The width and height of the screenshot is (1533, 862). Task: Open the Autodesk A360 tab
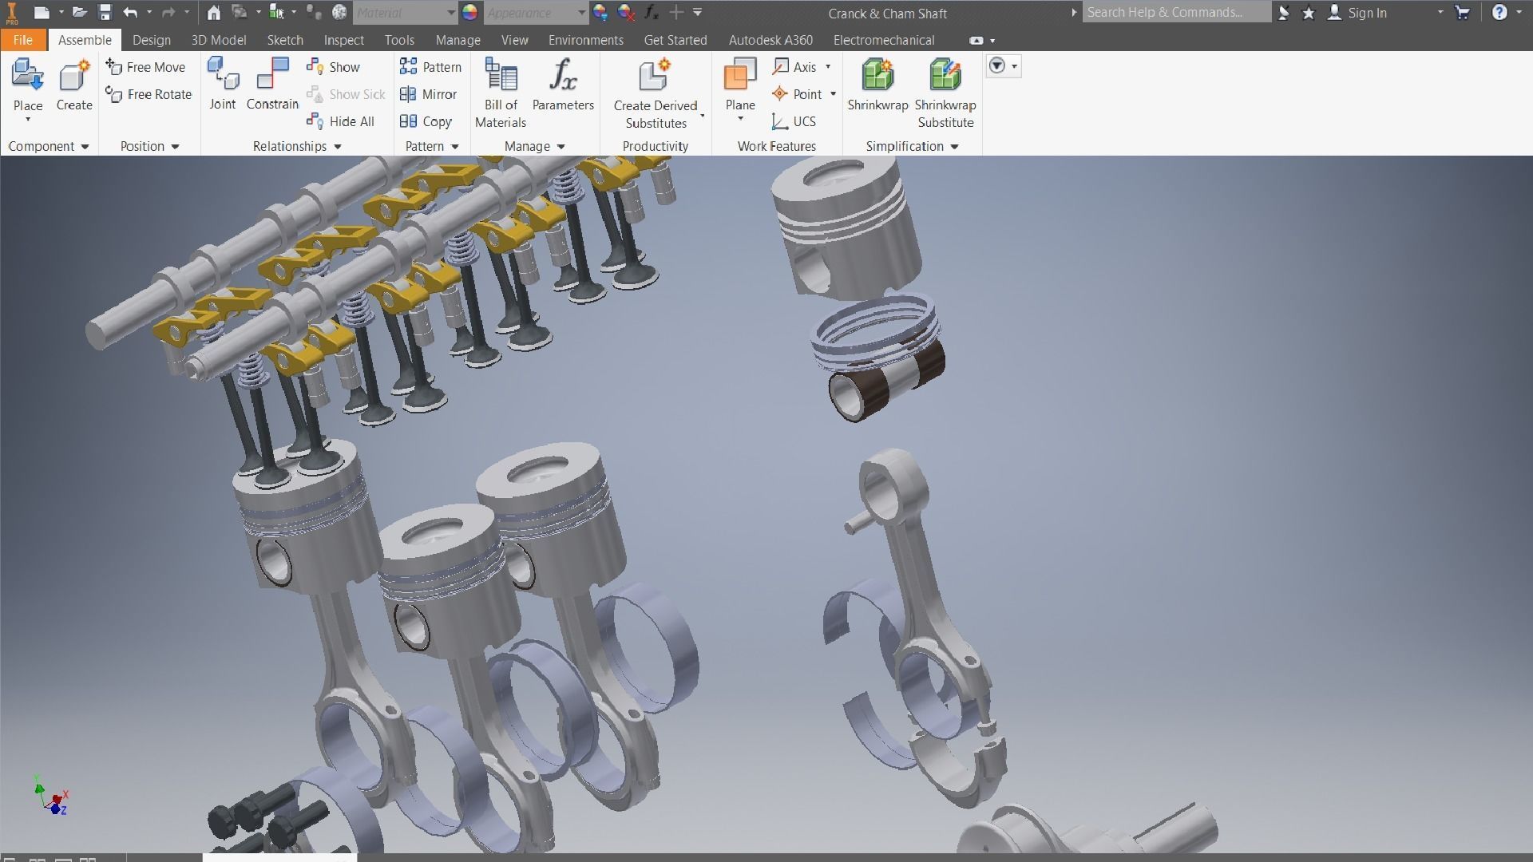click(770, 40)
